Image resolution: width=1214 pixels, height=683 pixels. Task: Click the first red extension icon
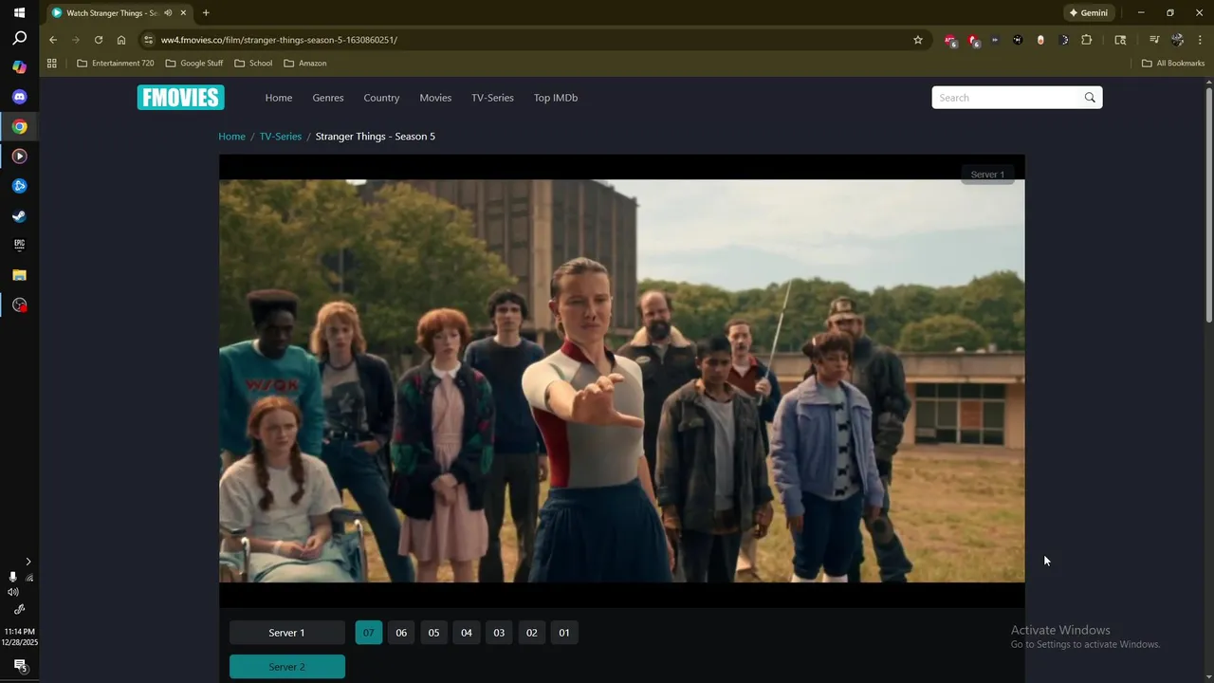[x=950, y=40]
